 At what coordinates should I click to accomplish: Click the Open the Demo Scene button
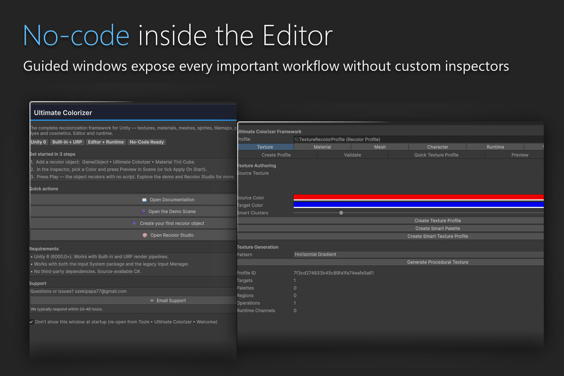point(133,211)
